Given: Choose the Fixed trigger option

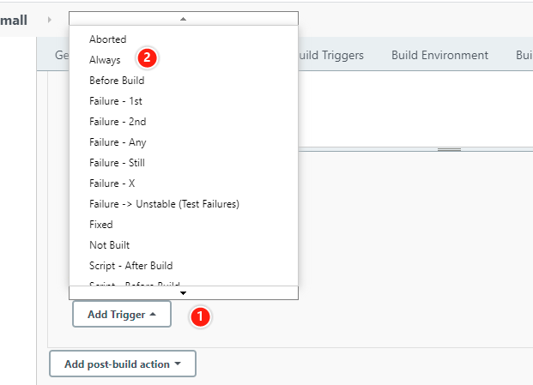Looking at the screenshot, I should pos(101,225).
